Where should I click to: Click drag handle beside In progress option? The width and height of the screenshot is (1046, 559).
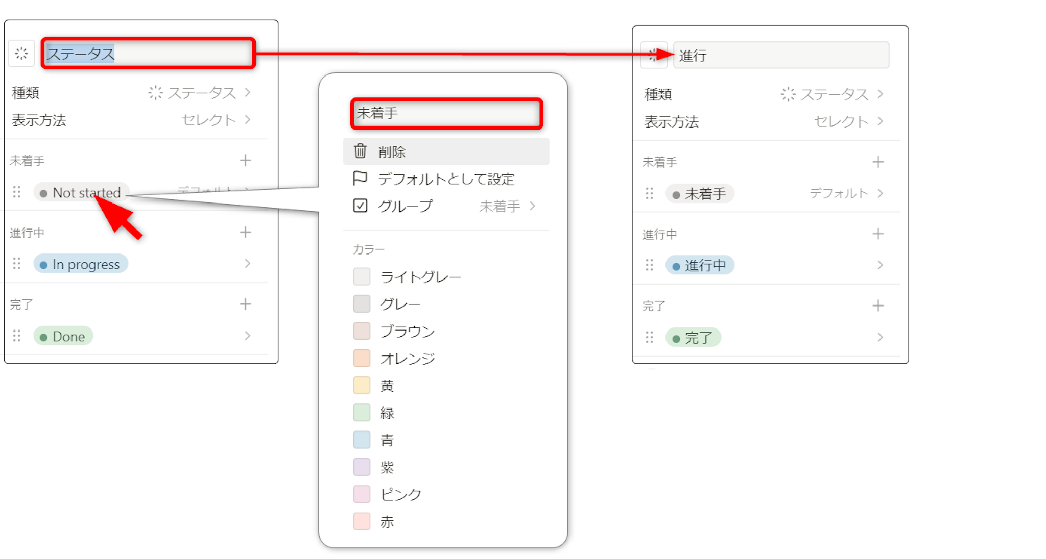[x=17, y=264]
